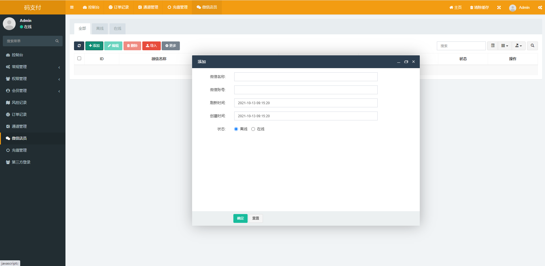
Task: Click the sidebar menu search icon
Action: pyautogui.click(x=57, y=41)
